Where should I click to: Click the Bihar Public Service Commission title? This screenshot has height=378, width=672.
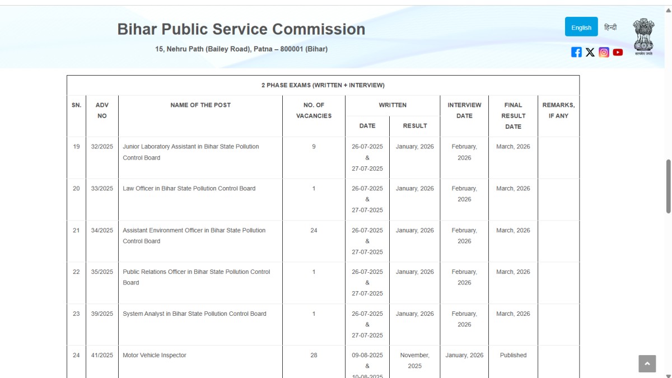[241, 29]
